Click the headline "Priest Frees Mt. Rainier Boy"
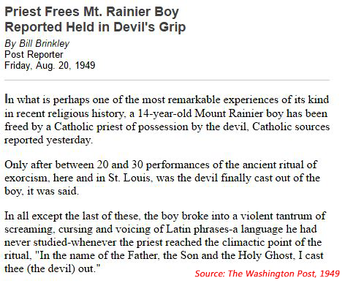The width and height of the screenshot is (356, 286). pos(91,12)
